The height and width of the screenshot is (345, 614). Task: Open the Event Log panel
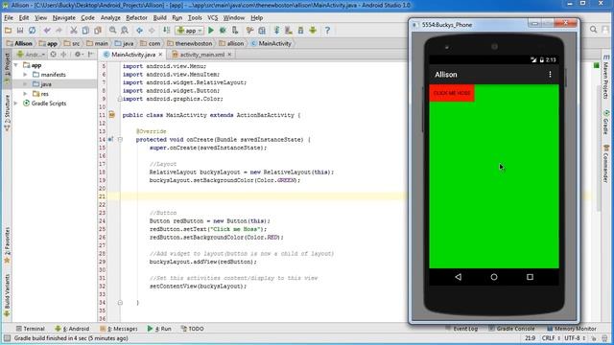(x=461, y=329)
